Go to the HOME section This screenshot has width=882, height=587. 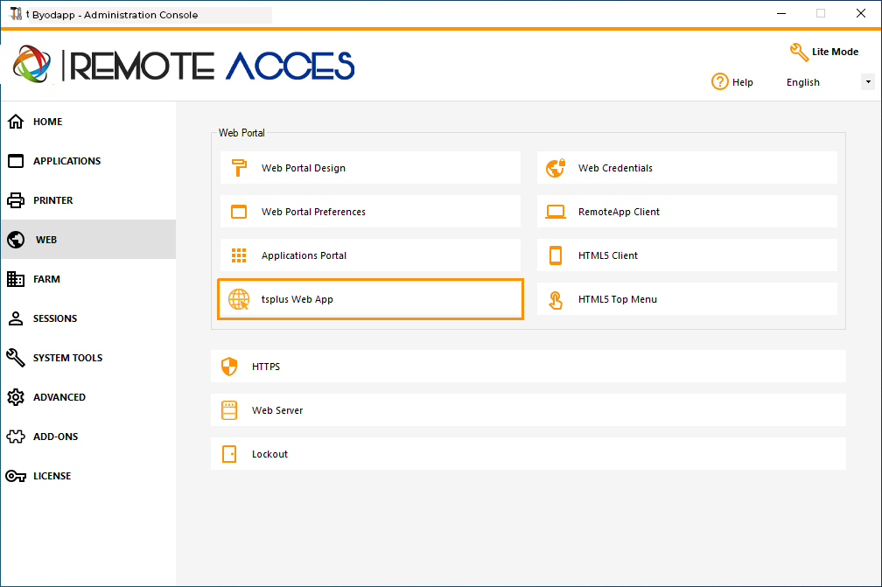[88, 122]
